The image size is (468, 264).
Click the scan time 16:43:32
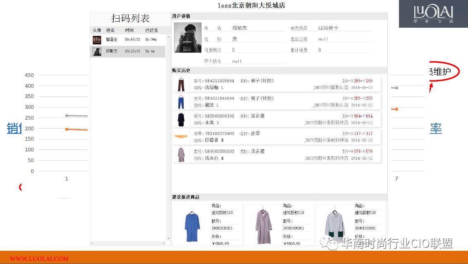tap(133, 39)
